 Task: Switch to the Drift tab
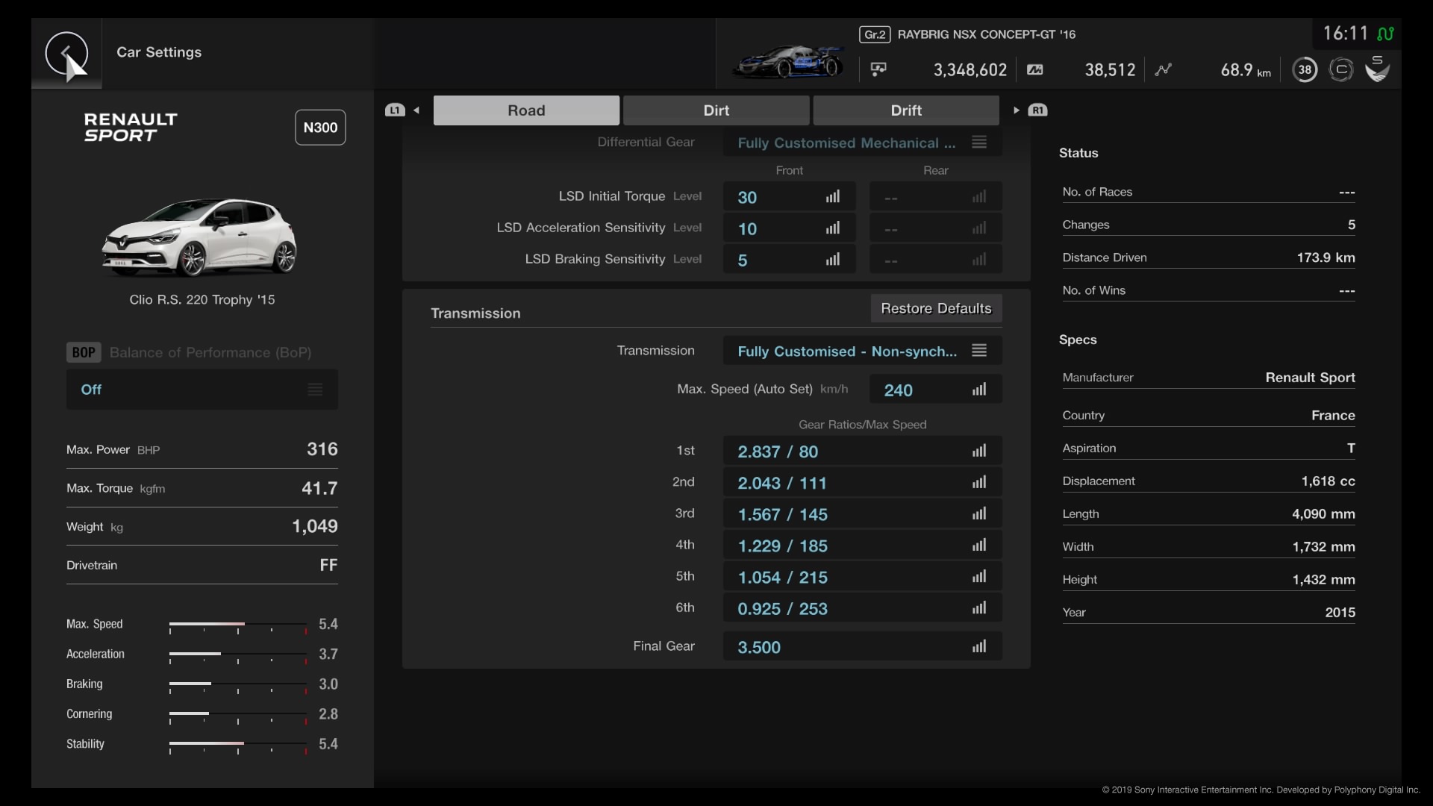pyautogui.click(x=906, y=110)
